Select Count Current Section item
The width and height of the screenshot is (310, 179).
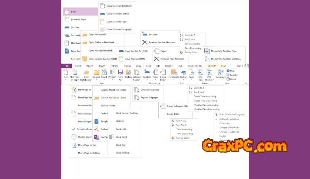[117, 14]
